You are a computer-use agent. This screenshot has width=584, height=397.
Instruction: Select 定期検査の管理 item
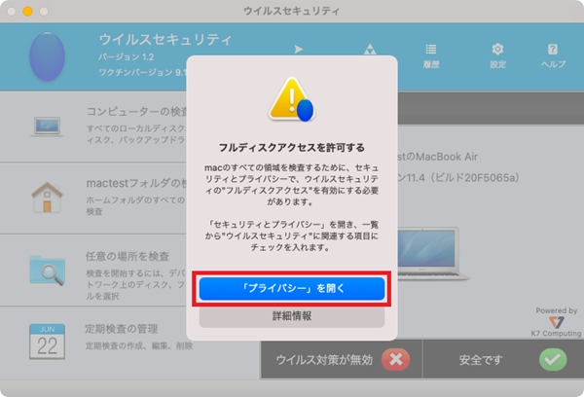pyautogui.click(x=122, y=329)
